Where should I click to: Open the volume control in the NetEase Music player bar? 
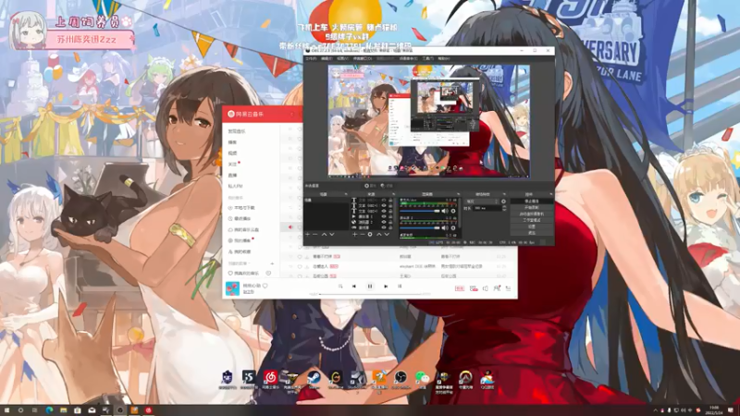point(485,288)
